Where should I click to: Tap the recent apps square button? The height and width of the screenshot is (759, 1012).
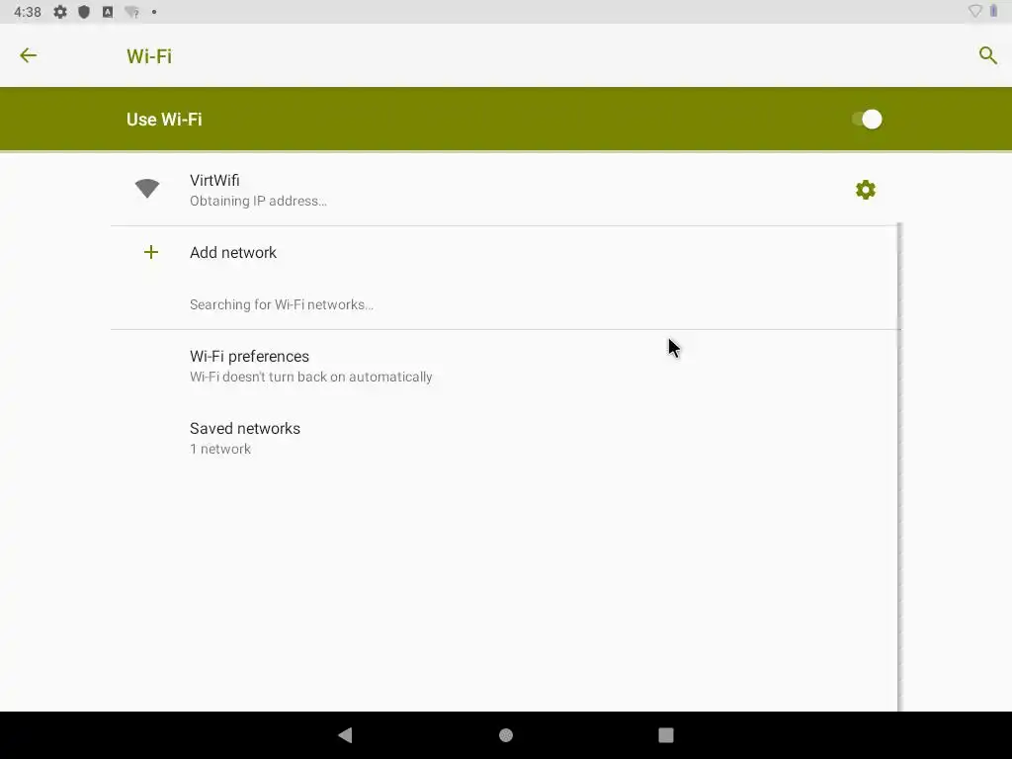coord(666,735)
